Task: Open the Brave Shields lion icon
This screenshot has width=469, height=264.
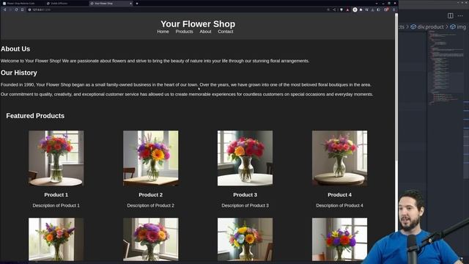Action: 341,10
